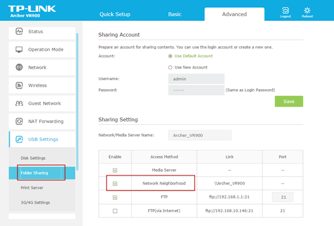Click the Port column header
This screenshot has width=334, height=226.
point(283,157)
